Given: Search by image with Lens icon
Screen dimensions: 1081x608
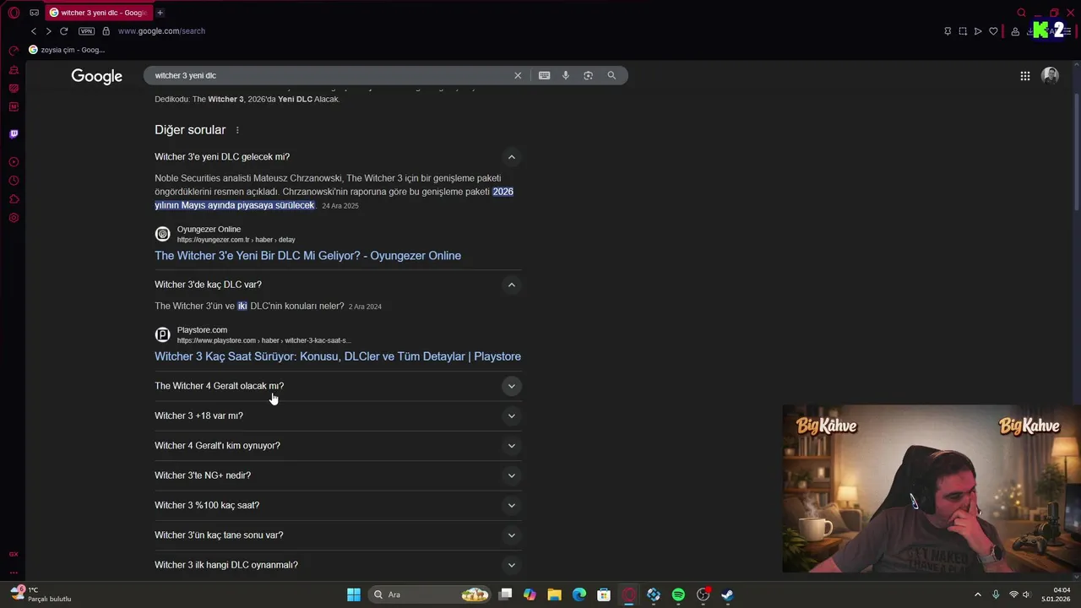Looking at the screenshot, I should point(589,75).
